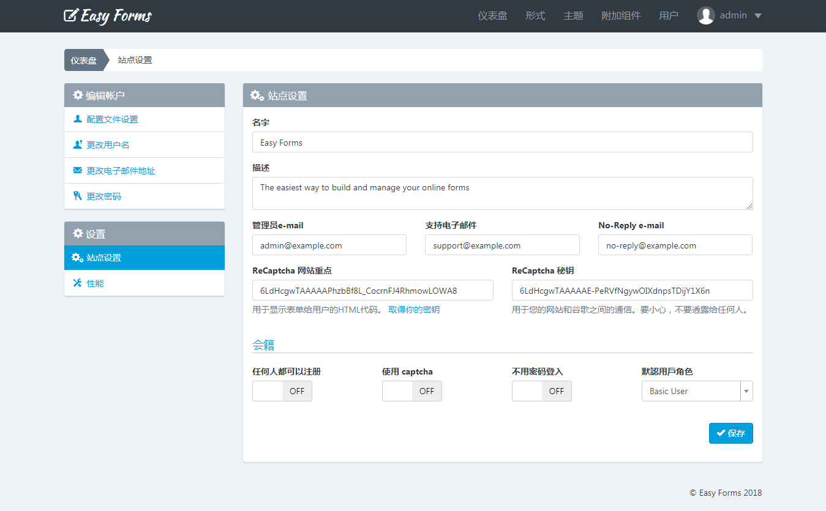Enable the 使用 captcha switch
This screenshot has height=511, width=826.
coord(412,391)
